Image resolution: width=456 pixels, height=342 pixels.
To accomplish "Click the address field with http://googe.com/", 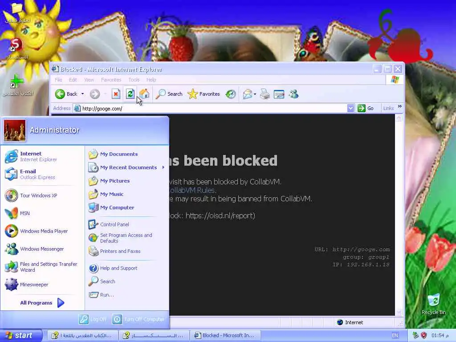I will (x=210, y=109).
